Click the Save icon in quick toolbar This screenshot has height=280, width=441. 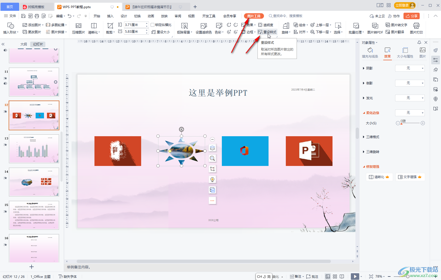(23, 16)
